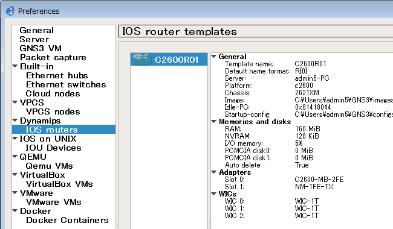The width and height of the screenshot is (393, 229).
Task: Select the C2600R01 template name in list
Action: pos(177,60)
